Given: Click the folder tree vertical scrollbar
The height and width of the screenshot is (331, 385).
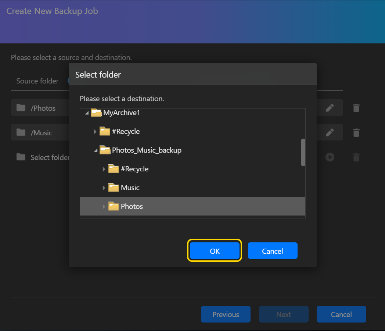Looking at the screenshot, I should coord(303,152).
